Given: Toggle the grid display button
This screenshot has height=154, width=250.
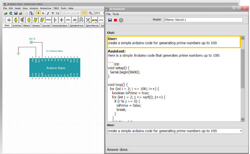Looking at the screenshot, I should [85, 13].
